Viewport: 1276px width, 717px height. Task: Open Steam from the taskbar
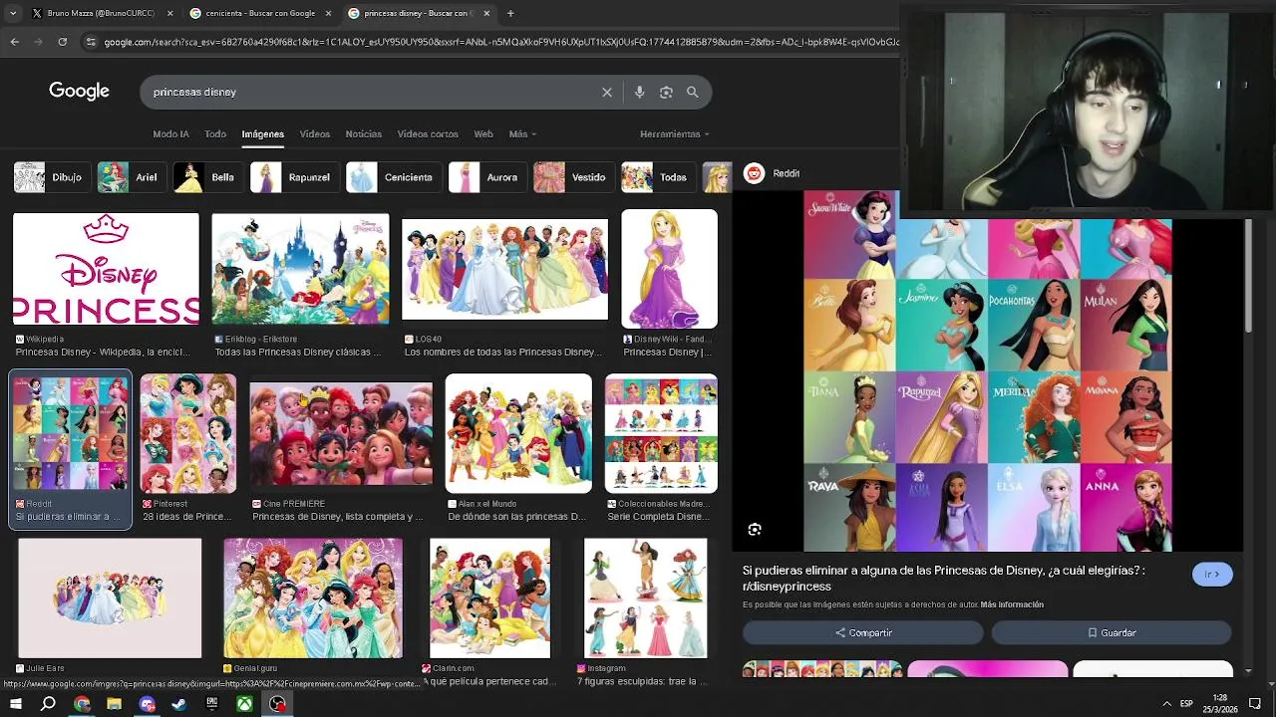(179, 703)
